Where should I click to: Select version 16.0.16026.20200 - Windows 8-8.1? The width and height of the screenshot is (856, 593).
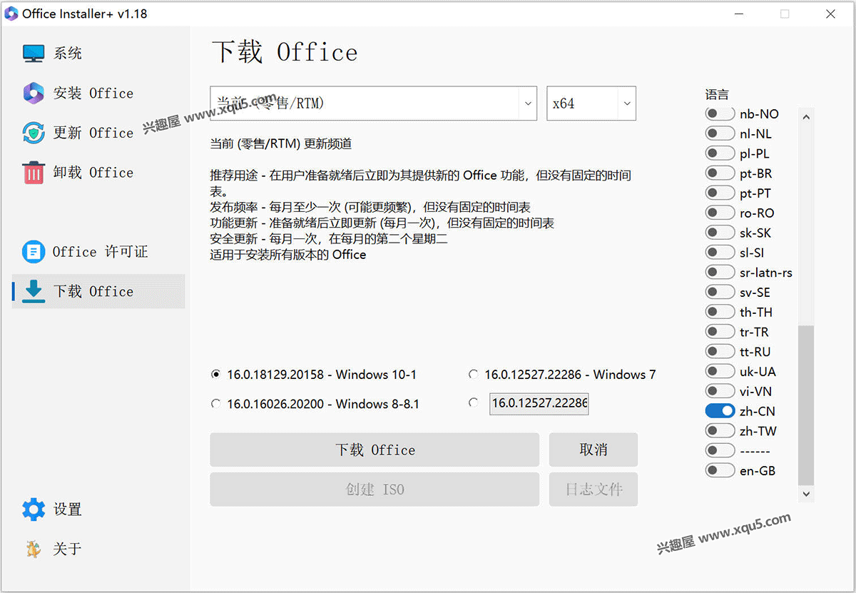pyautogui.click(x=216, y=404)
